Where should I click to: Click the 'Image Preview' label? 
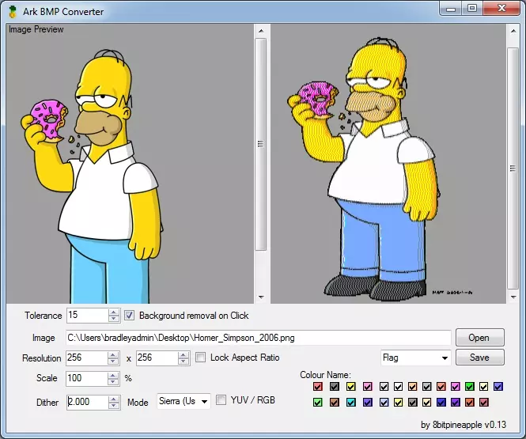pos(36,29)
